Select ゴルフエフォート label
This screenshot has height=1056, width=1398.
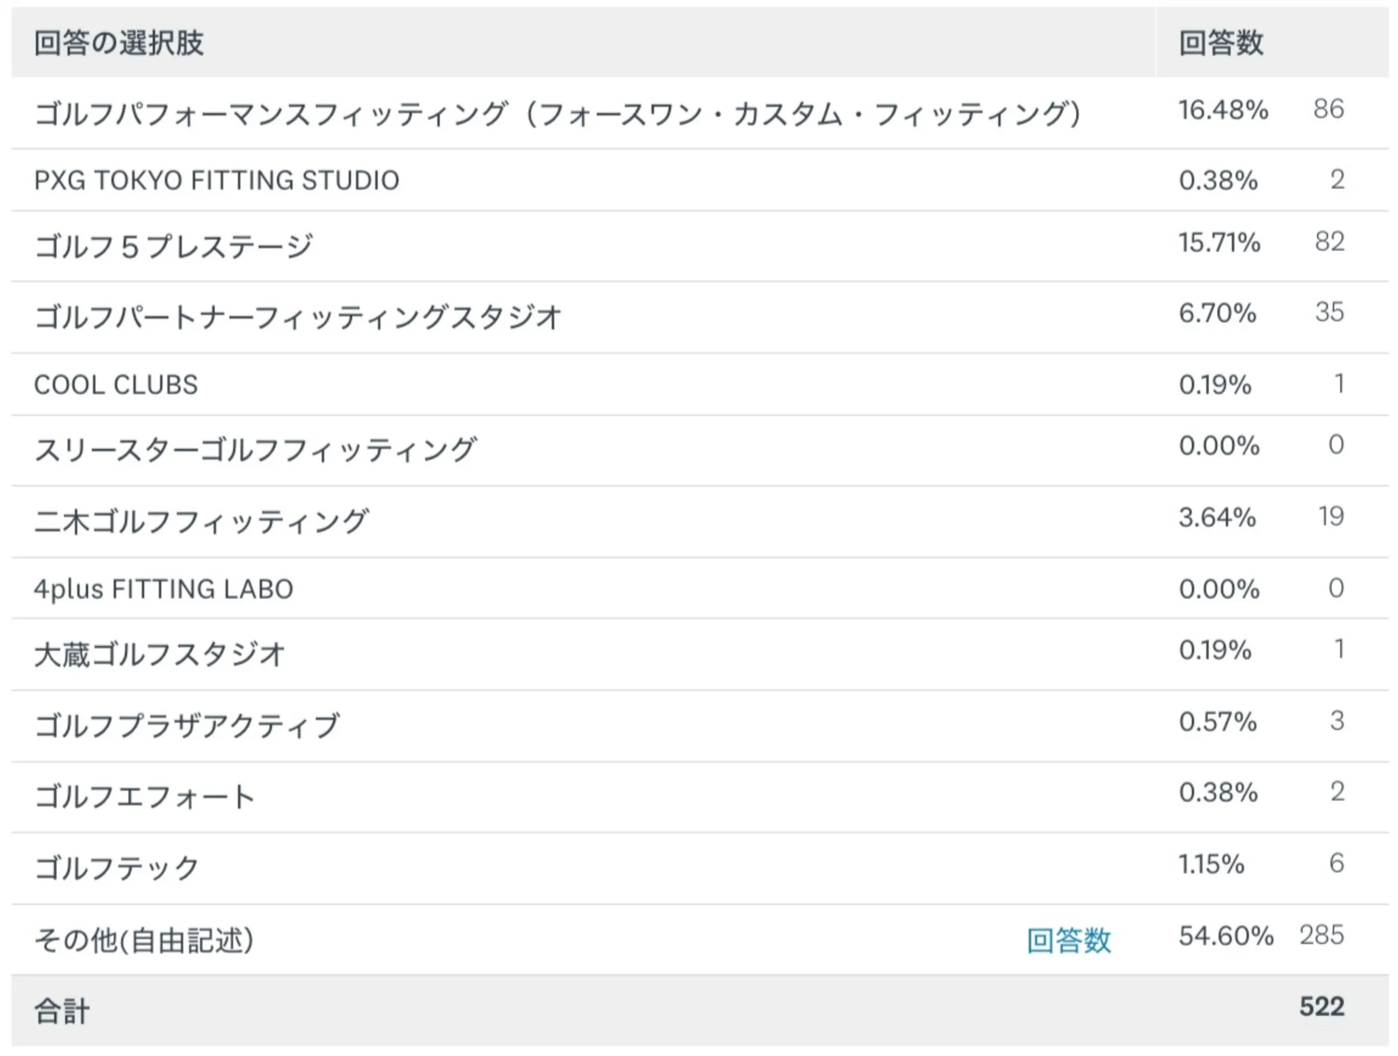[145, 796]
